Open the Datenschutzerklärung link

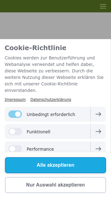tap(51, 100)
